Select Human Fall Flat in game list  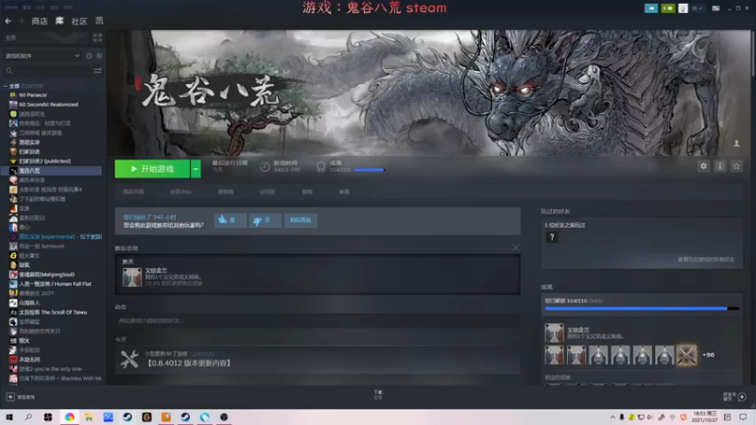coord(55,284)
